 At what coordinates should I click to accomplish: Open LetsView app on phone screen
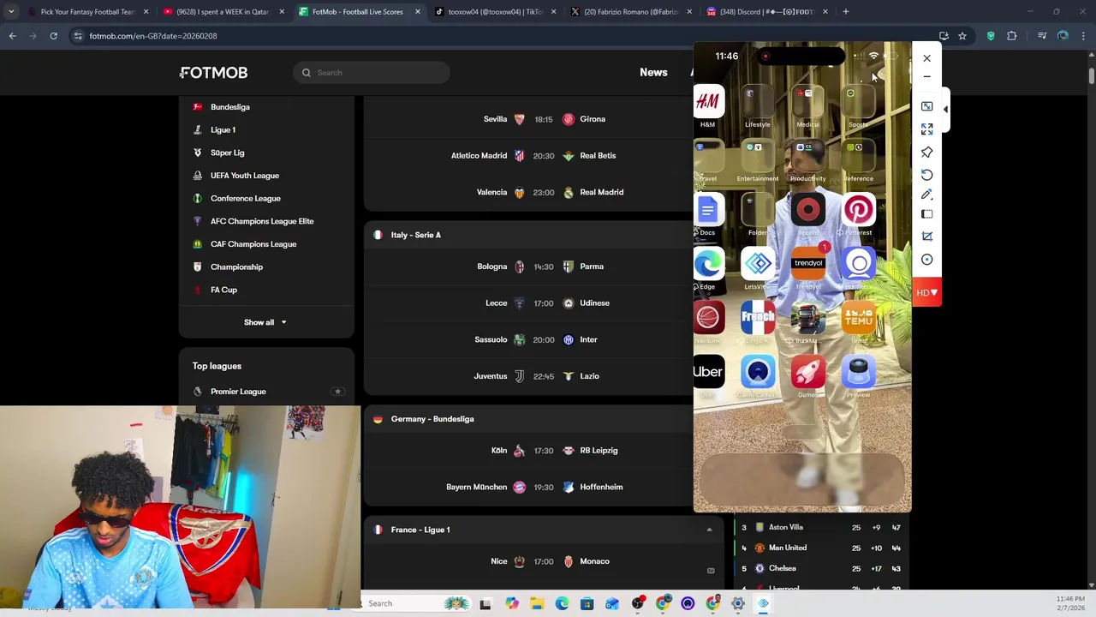(758, 263)
